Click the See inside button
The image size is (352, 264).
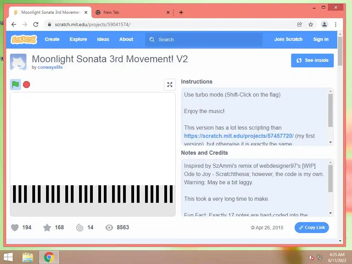[x=312, y=60]
